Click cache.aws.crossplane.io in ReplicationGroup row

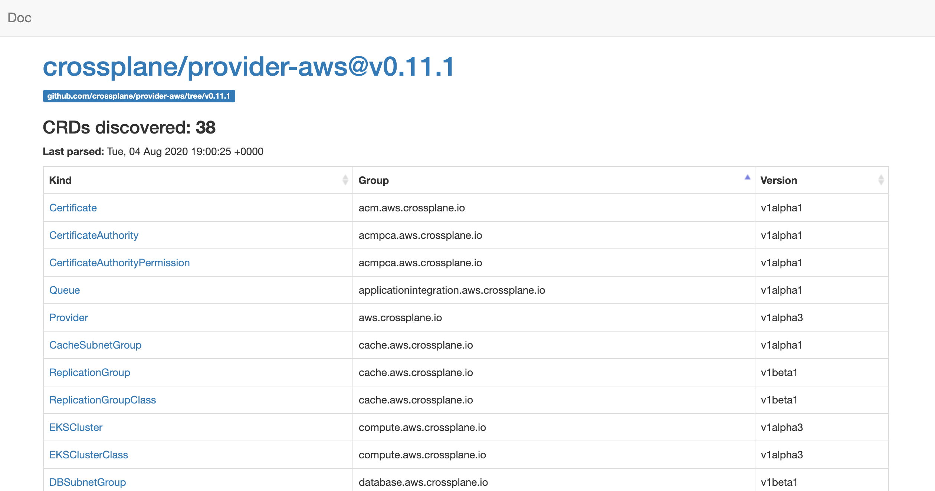(x=416, y=372)
